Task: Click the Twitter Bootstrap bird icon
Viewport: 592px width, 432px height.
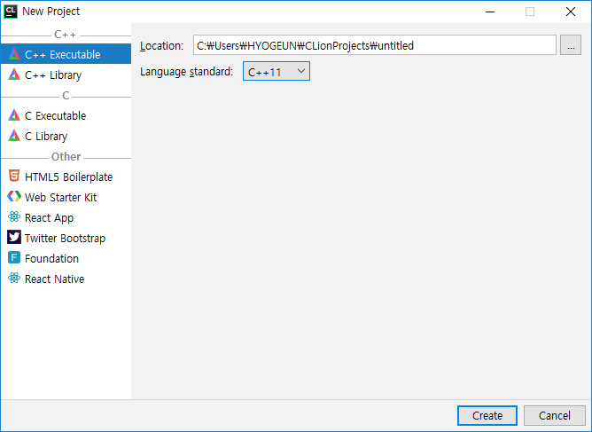Action: pyautogui.click(x=14, y=238)
